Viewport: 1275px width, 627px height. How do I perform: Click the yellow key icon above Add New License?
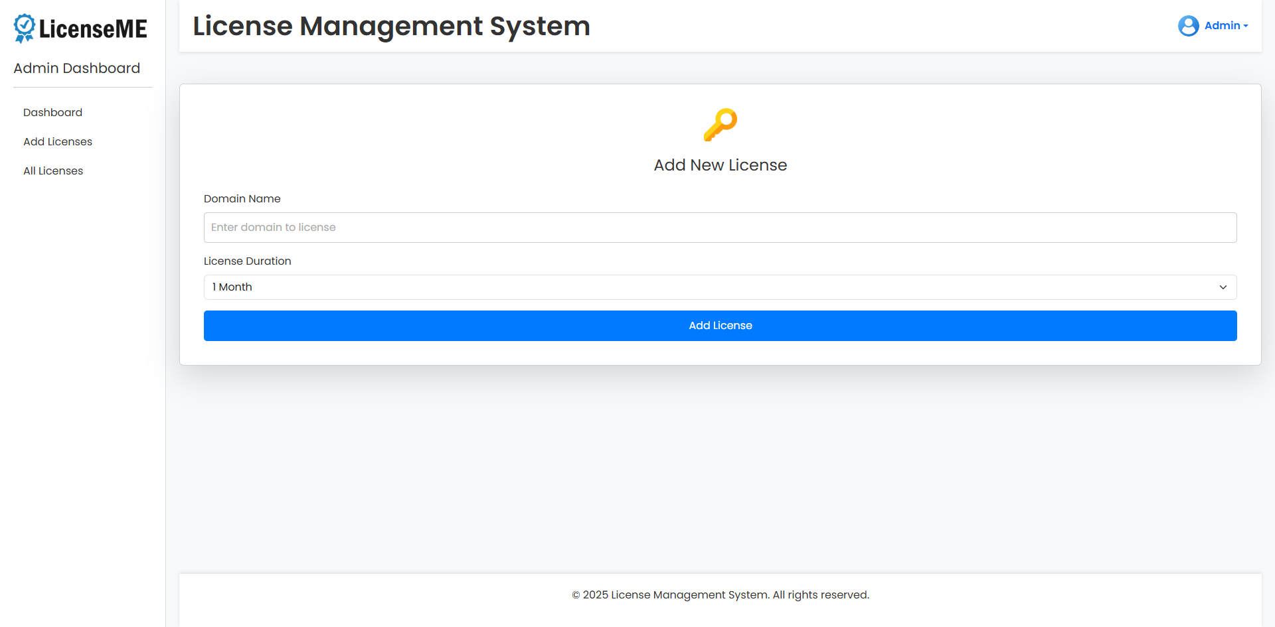[721, 125]
